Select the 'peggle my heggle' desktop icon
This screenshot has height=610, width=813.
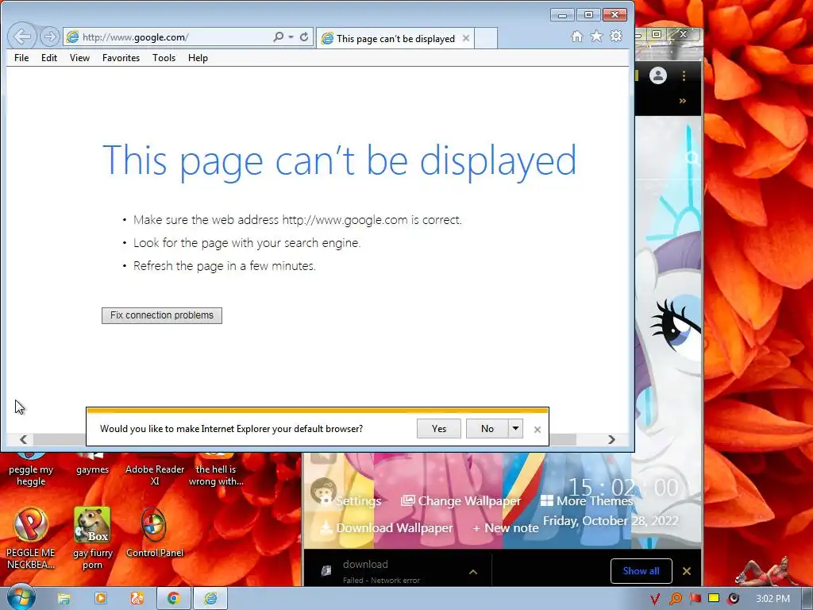coord(31,470)
